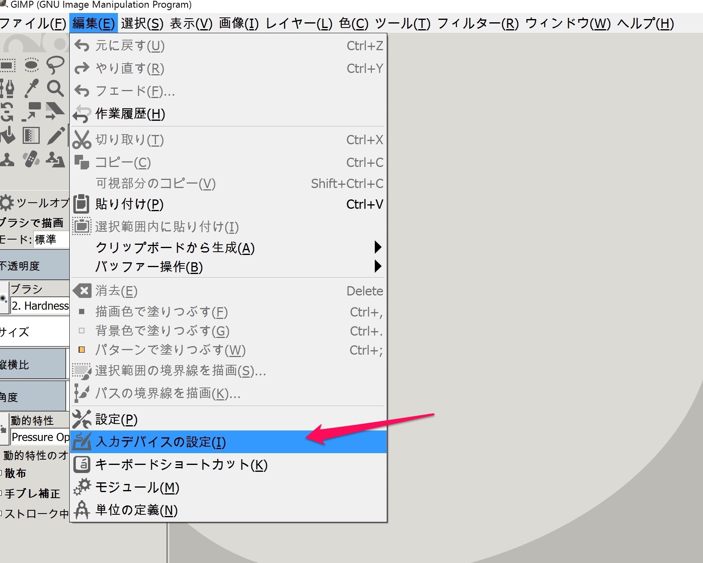The image size is (703, 563).
Task: Select the Pencil tool
Action: point(56,136)
